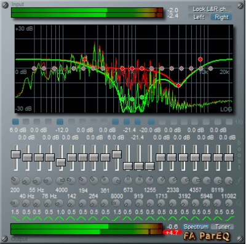This screenshot has width=246, height=244.
Task: Toggle Lock L&R ch. option
Action: [x=210, y=9]
